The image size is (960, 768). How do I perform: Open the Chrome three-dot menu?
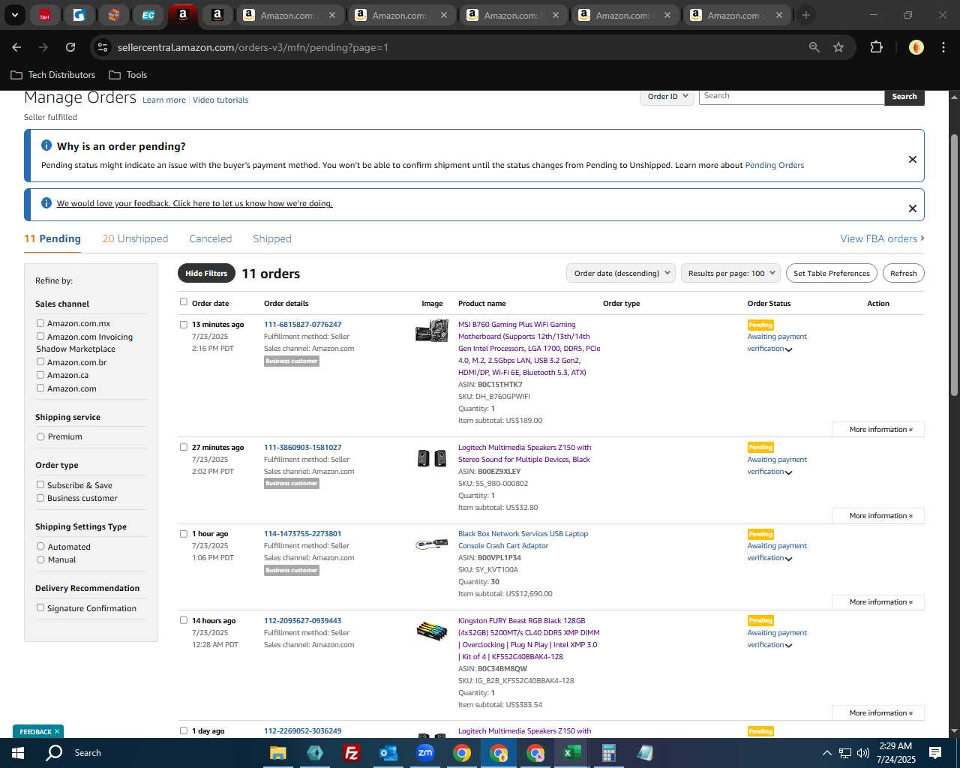[943, 47]
